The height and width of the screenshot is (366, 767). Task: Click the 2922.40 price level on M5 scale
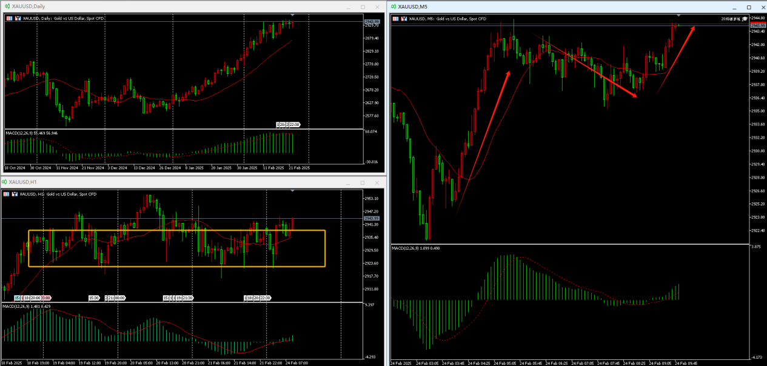757,231
